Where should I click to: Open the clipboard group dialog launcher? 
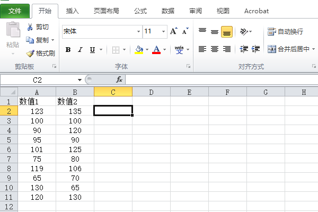[55, 66]
